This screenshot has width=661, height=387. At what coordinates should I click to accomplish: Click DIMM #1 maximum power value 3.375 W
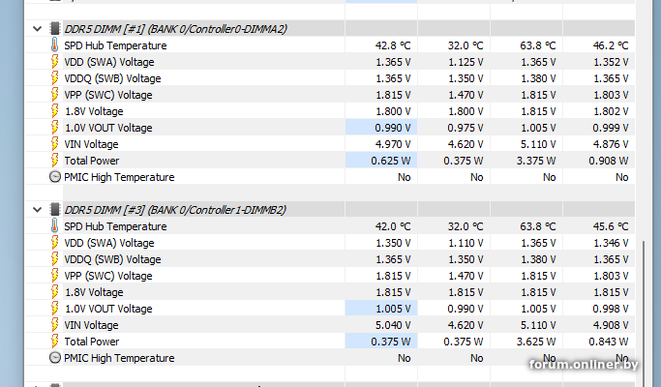click(x=536, y=161)
